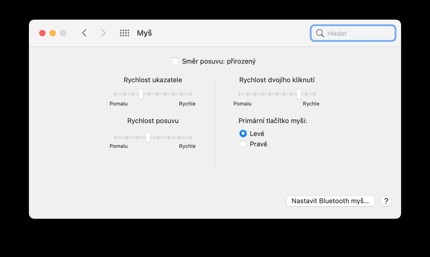Set Rychlost posuvu to slowest tick
Screen dimensions: 430x257
tap(115, 138)
